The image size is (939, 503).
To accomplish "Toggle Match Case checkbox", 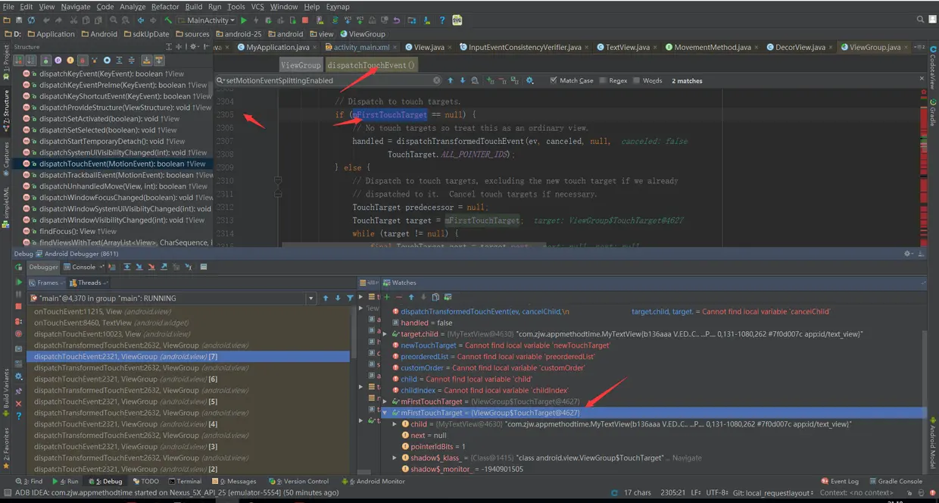I will tap(554, 80).
